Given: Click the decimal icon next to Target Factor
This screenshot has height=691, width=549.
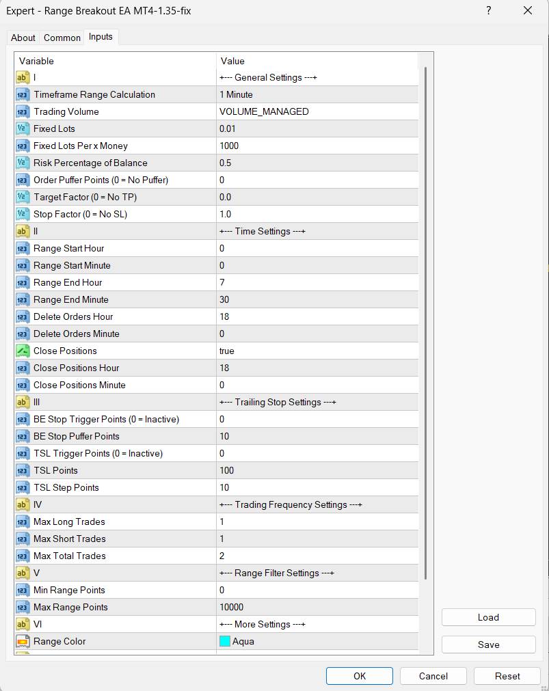Looking at the screenshot, I should 23,198.
